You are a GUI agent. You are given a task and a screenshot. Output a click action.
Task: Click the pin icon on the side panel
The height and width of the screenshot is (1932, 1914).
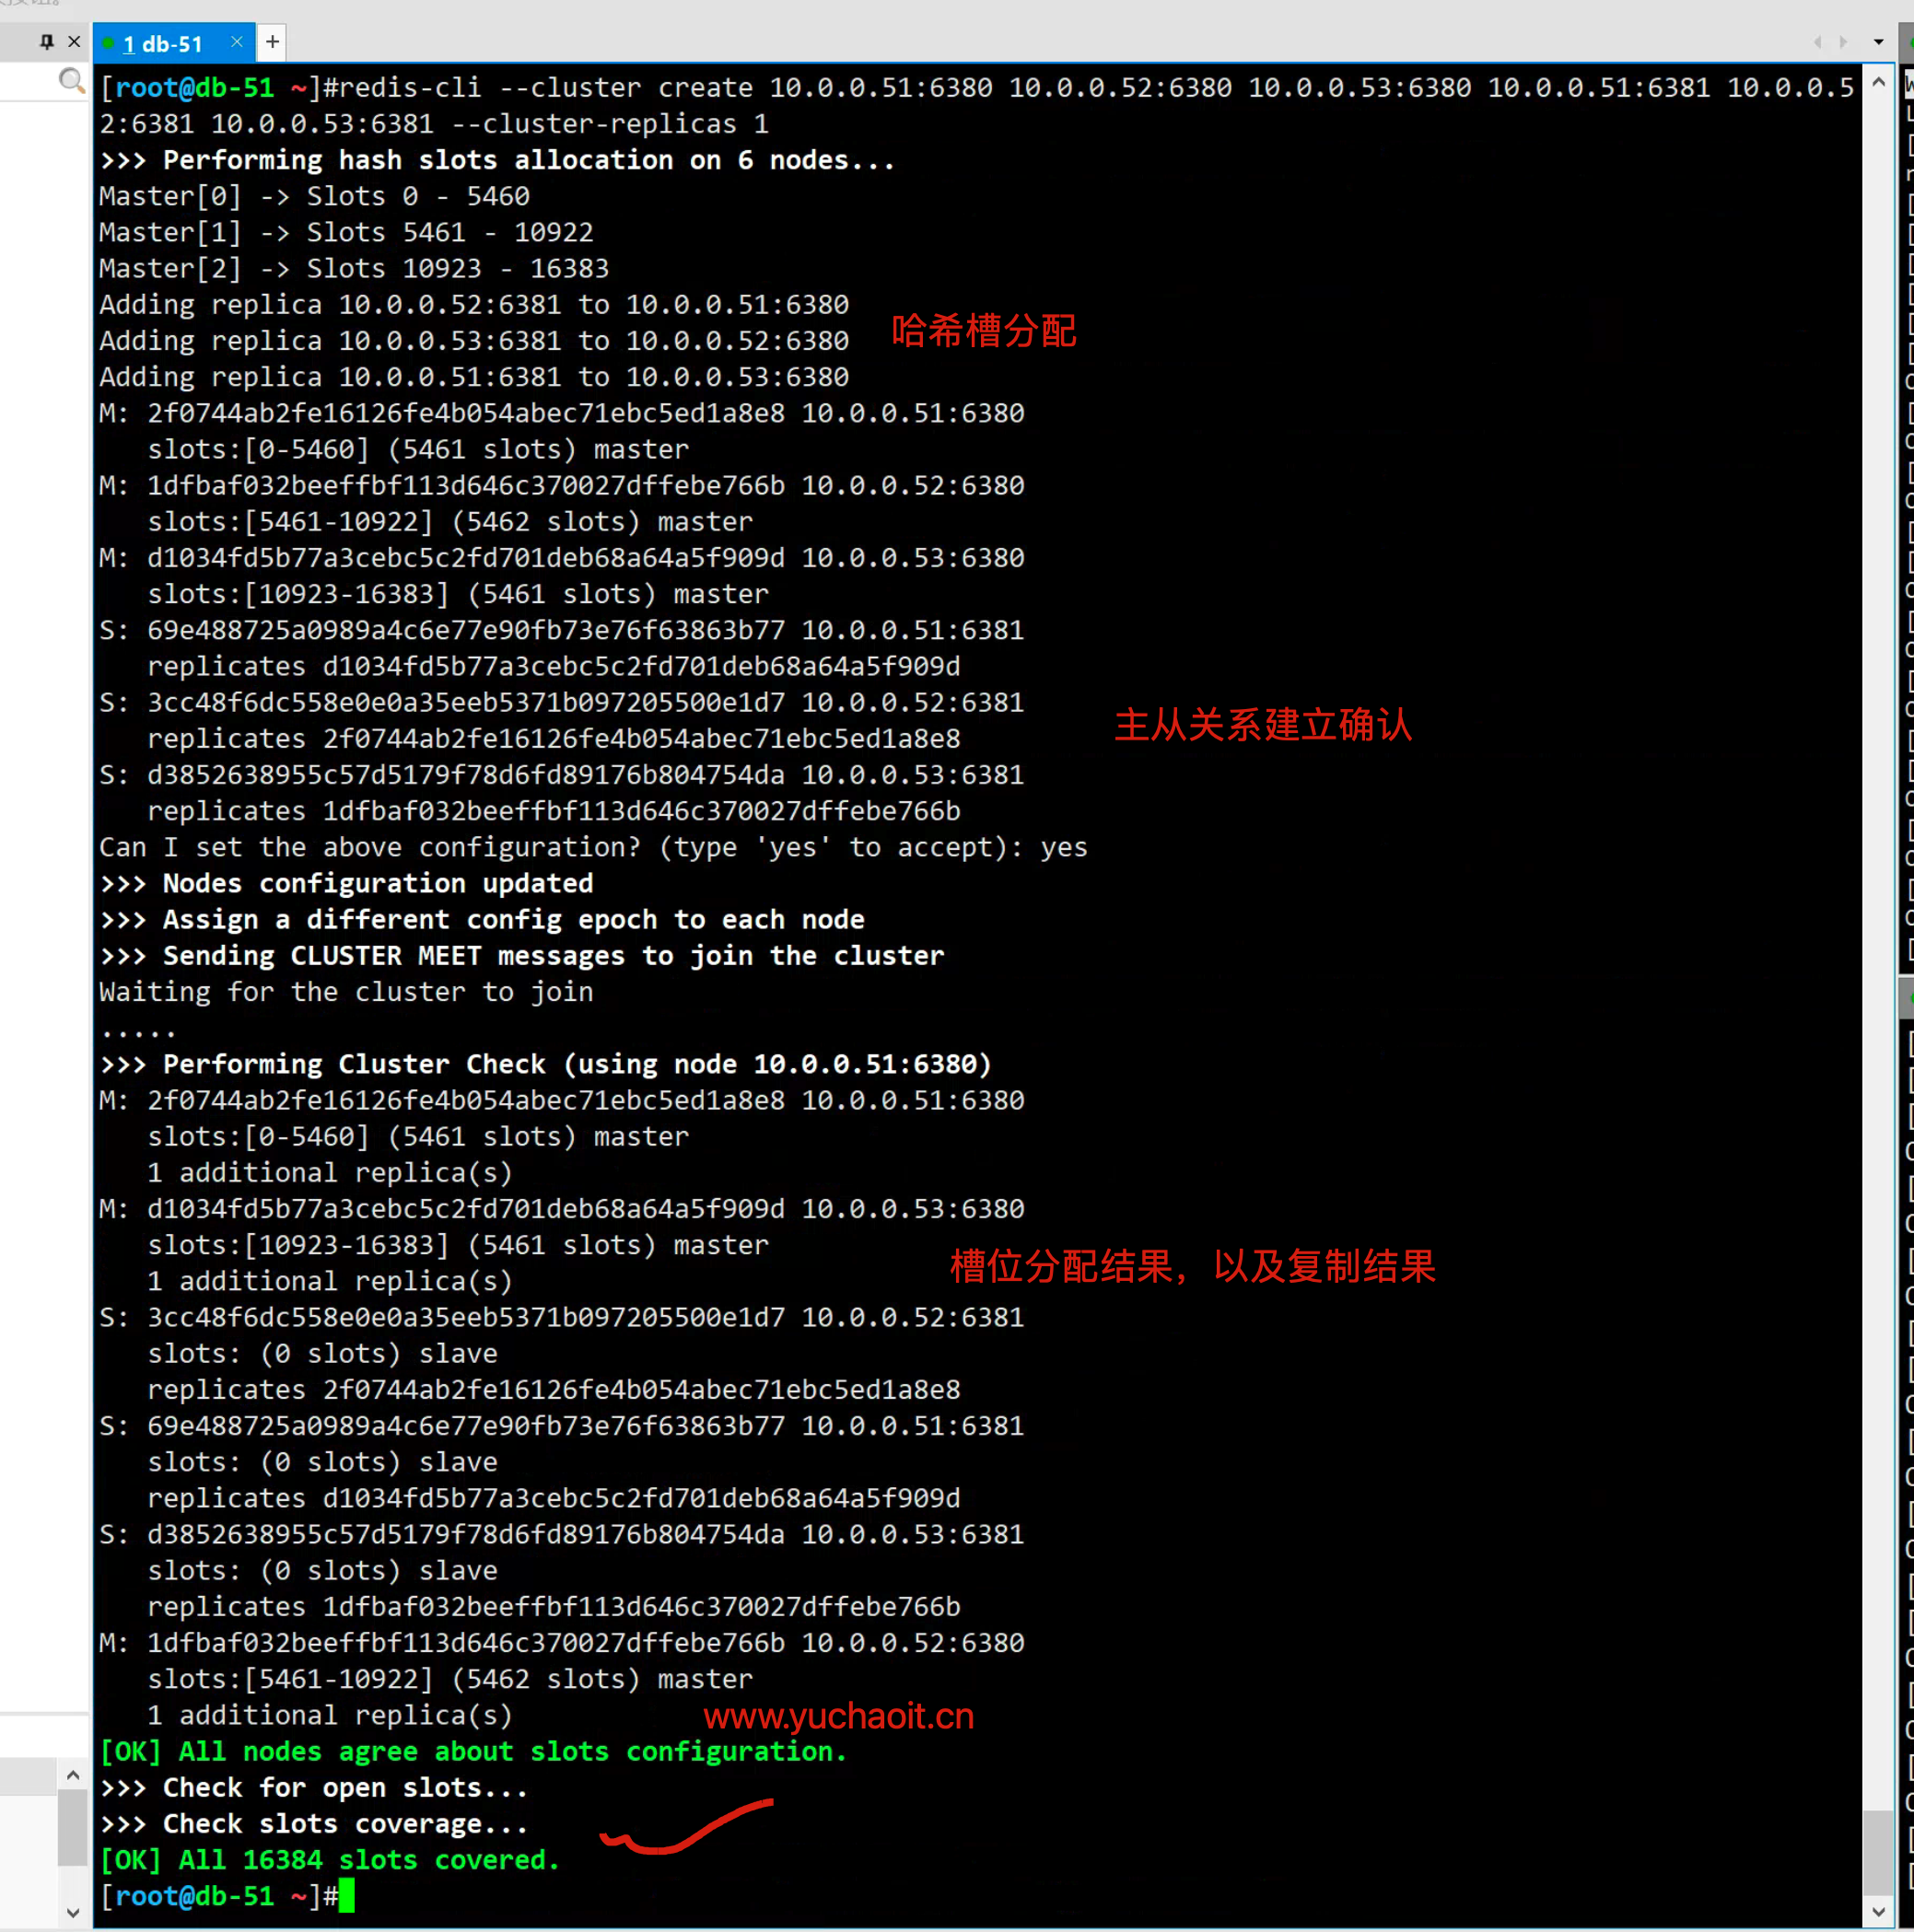click(x=47, y=41)
